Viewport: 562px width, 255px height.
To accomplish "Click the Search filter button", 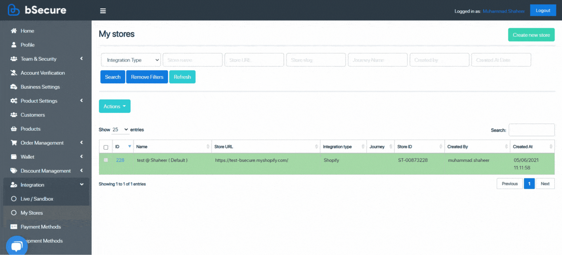I will coord(113,77).
